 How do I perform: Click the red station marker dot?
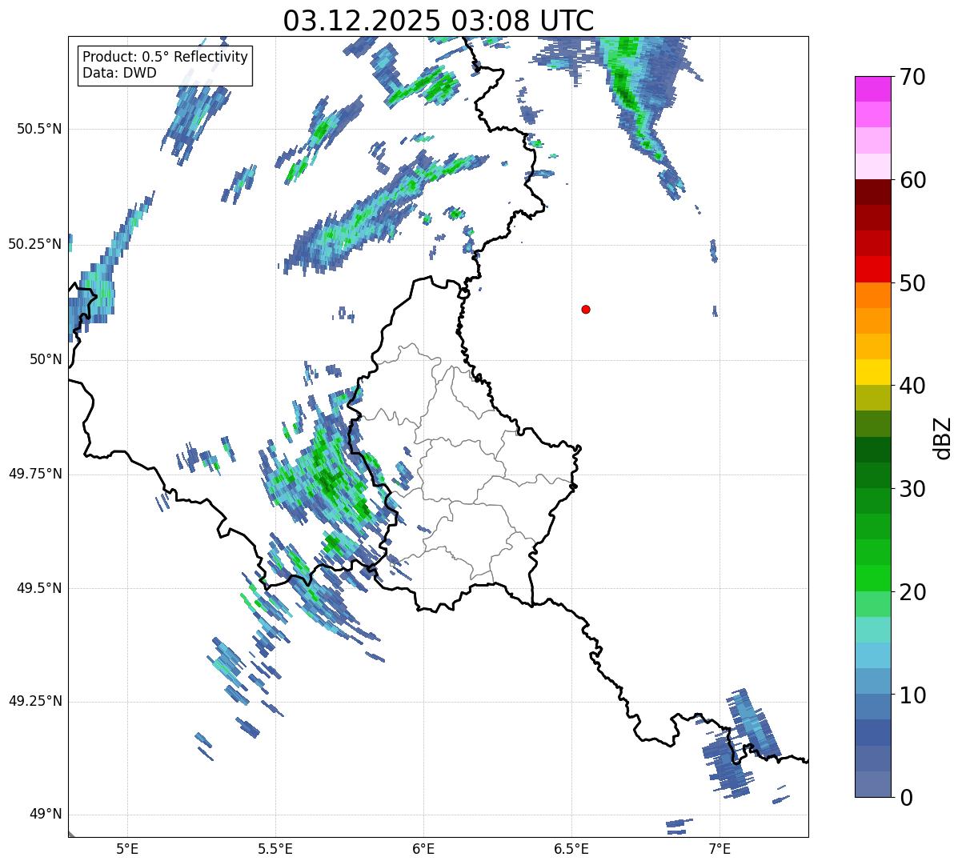tap(586, 309)
